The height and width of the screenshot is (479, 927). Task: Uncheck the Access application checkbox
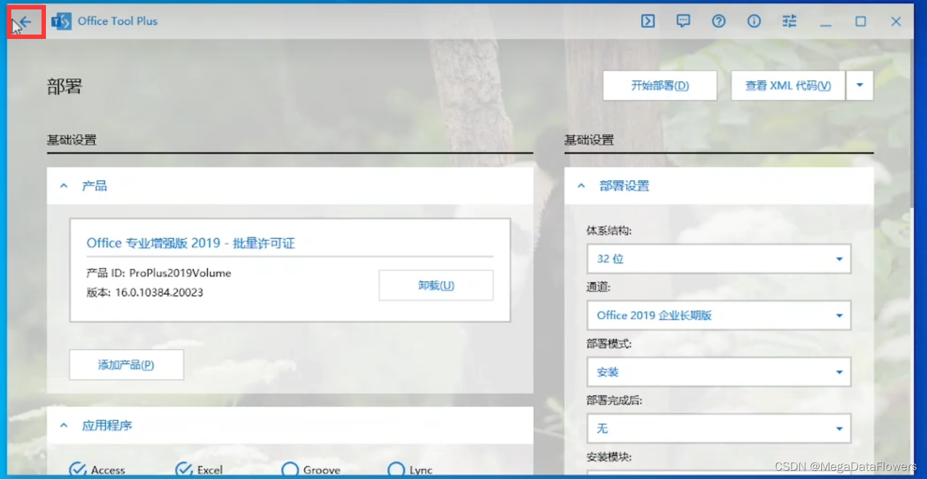tap(77, 470)
